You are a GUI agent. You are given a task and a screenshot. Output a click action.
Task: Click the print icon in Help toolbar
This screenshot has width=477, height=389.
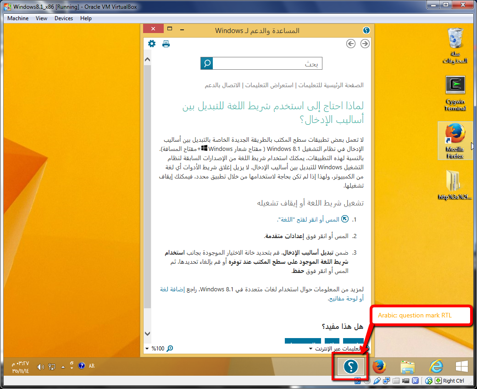(x=166, y=44)
